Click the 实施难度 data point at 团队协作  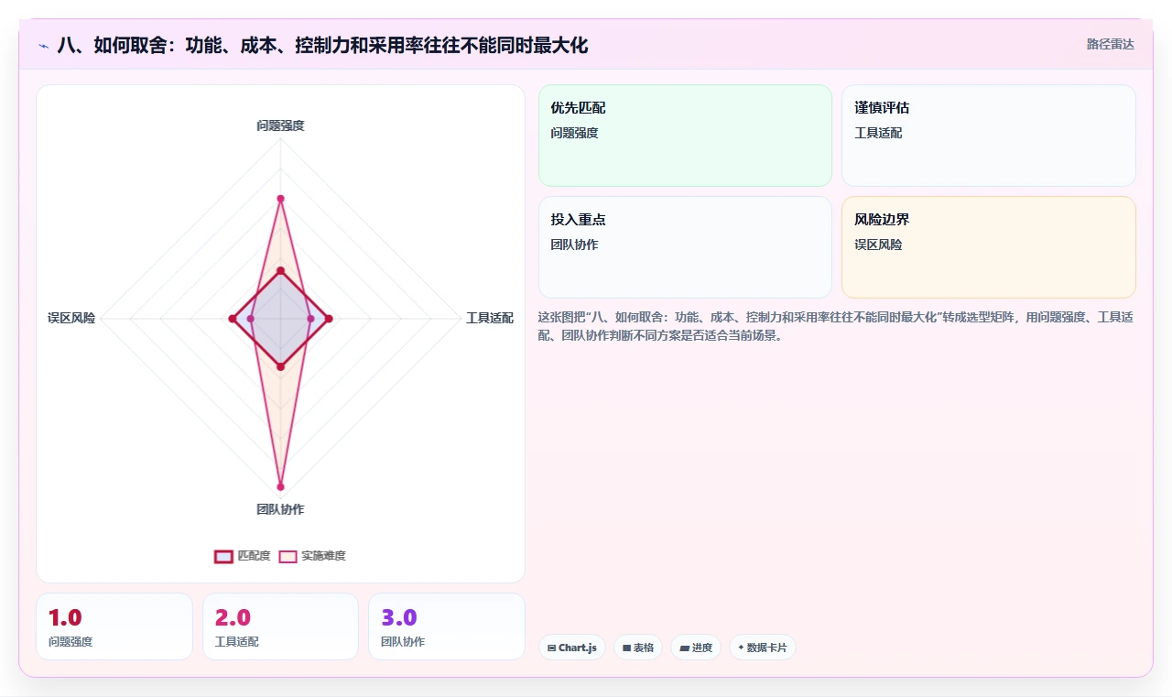click(x=280, y=486)
